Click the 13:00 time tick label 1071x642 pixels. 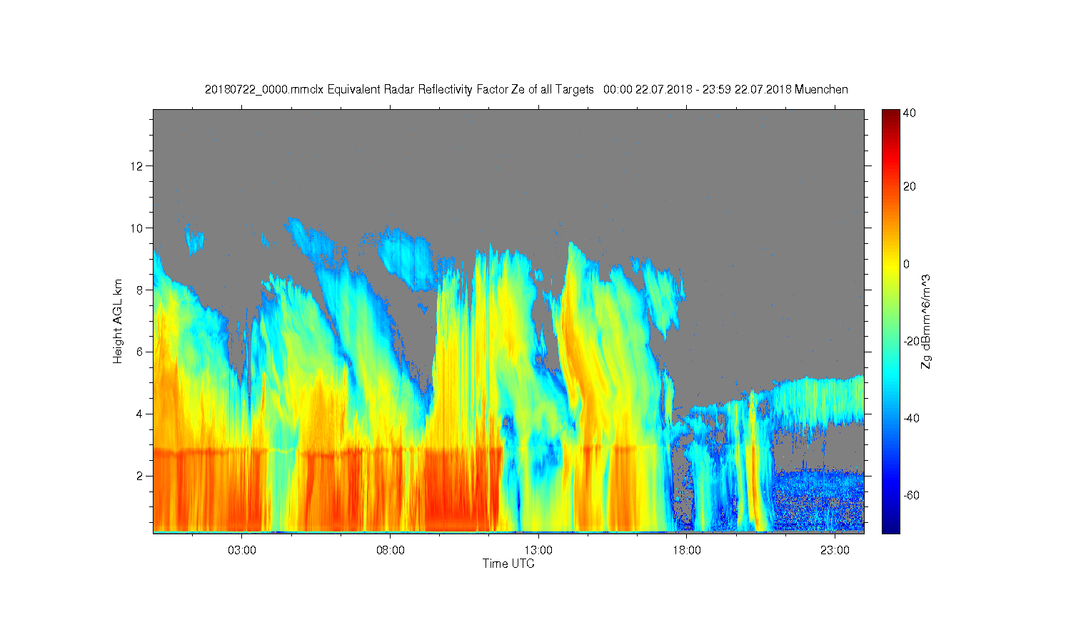[x=538, y=551]
